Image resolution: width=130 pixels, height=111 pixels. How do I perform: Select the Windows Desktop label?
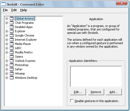point(26,78)
